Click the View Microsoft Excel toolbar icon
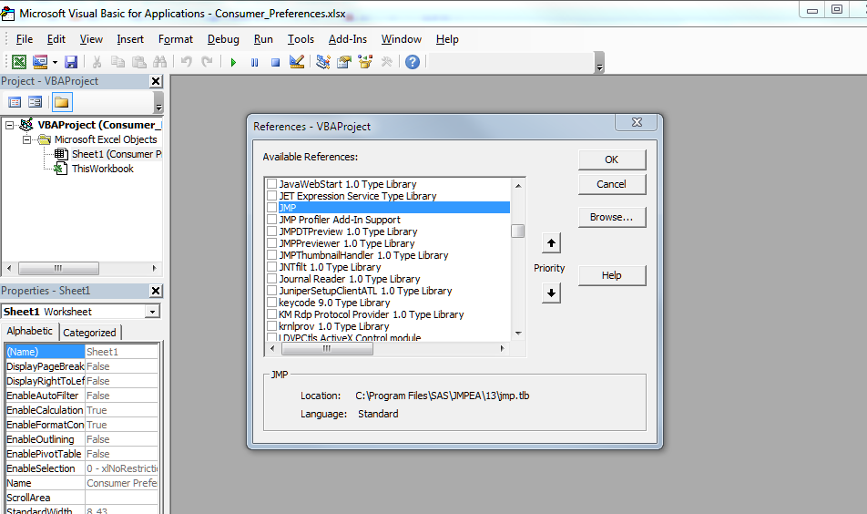 [x=19, y=62]
